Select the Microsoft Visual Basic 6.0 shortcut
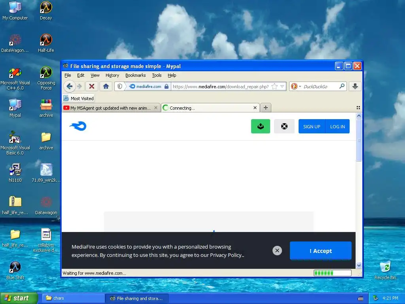The width and height of the screenshot is (405, 304). [x=15, y=143]
